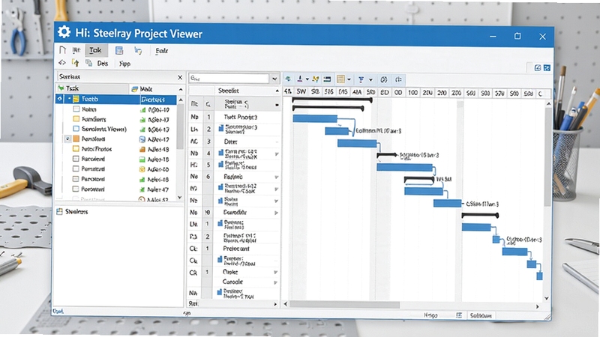600x337 pixels.
Task: Select the first blue Gantt bar for task 1
Action: coord(315,118)
